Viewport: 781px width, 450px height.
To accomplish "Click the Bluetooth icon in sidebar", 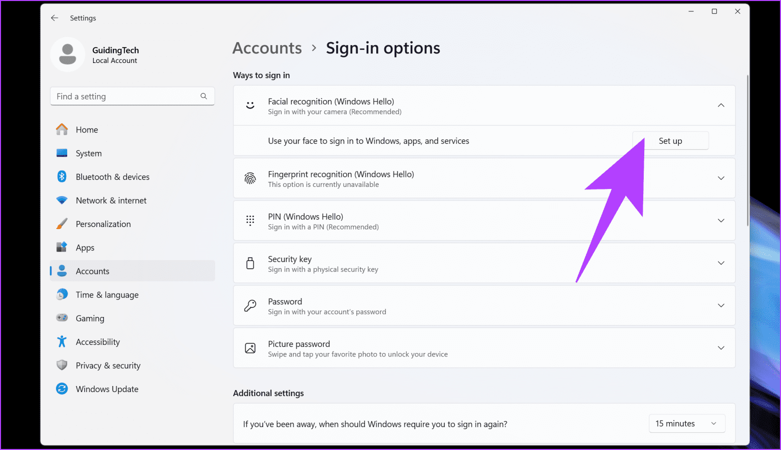I will click(62, 177).
